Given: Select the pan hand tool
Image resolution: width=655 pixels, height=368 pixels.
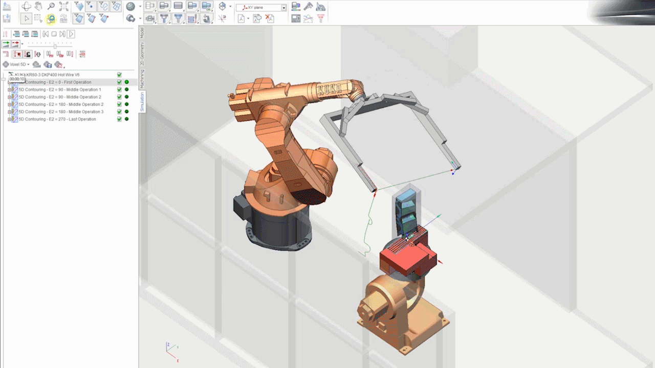Looking at the screenshot, I should (x=38, y=6).
